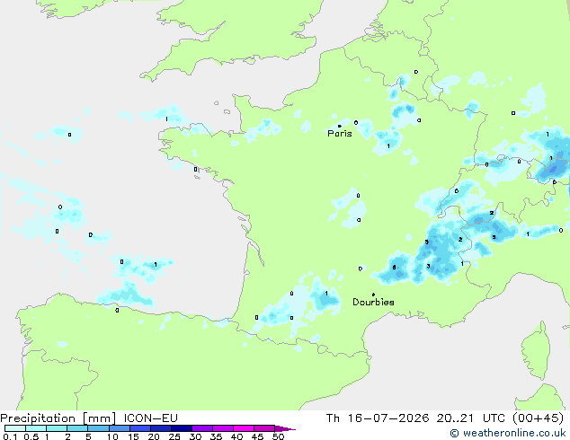Click the date 'Th 16-07-2026'
The image size is (570, 440).
coord(378,418)
